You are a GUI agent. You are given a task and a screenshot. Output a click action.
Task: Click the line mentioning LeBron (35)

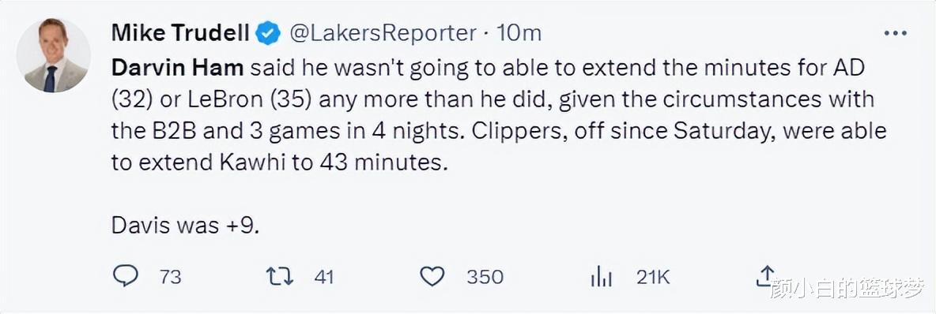(493, 99)
